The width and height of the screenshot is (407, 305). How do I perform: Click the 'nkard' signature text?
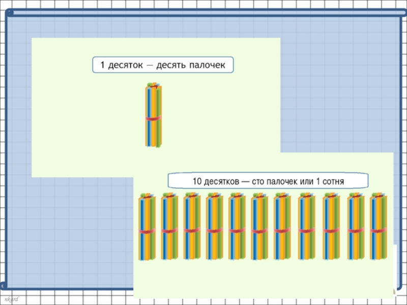pyautogui.click(x=12, y=299)
